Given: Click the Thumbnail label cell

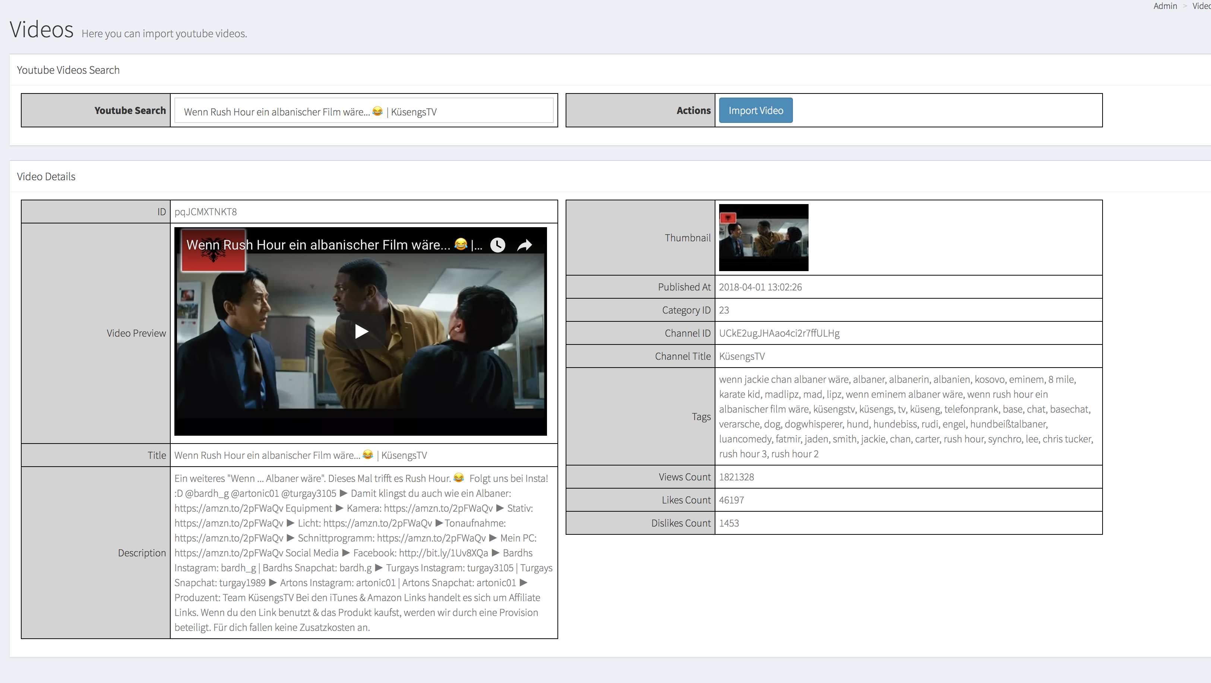Looking at the screenshot, I should coord(640,238).
